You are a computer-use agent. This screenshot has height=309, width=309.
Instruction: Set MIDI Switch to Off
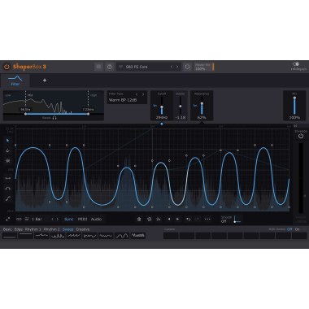289,229
